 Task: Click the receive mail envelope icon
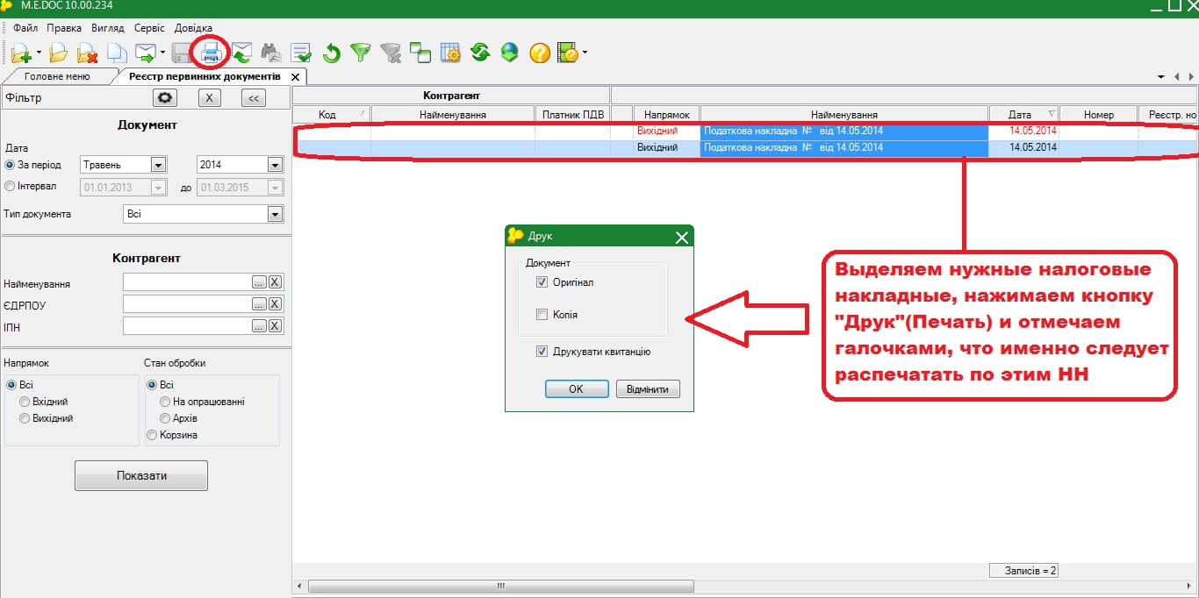pos(241,53)
